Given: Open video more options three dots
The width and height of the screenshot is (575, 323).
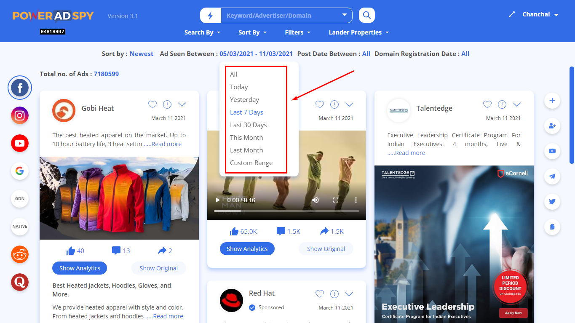Looking at the screenshot, I should (356, 200).
